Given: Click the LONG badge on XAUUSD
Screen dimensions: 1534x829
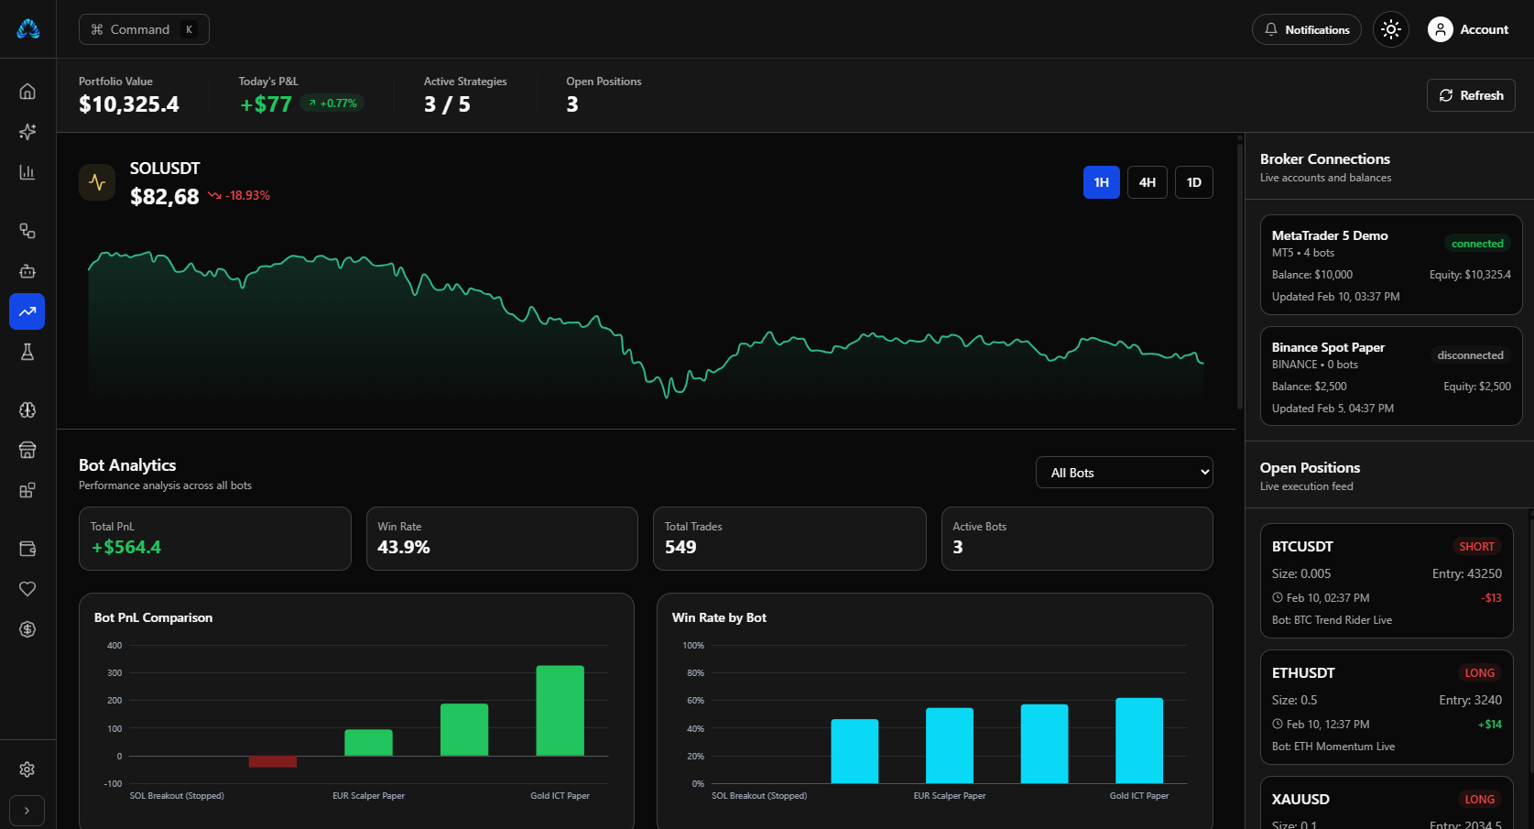Looking at the screenshot, I should 1479,800.
